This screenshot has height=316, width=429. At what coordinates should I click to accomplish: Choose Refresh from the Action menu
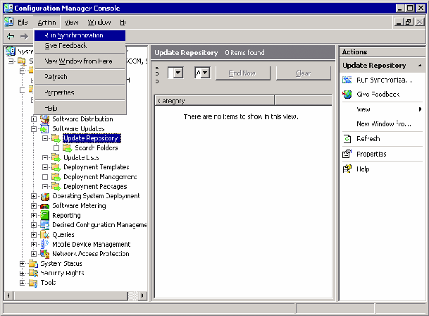pyautogui.click(x=80, y=77)
